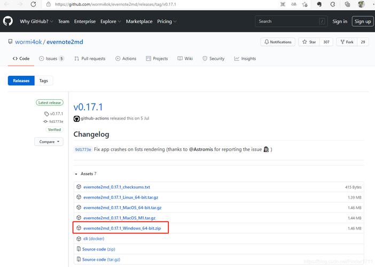
Task: Click the Sign up button
Action: (363, 21)
